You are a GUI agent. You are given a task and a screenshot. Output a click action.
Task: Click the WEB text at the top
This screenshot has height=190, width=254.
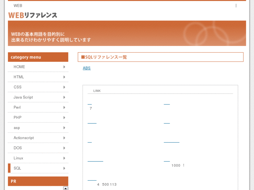pos(18,6)
